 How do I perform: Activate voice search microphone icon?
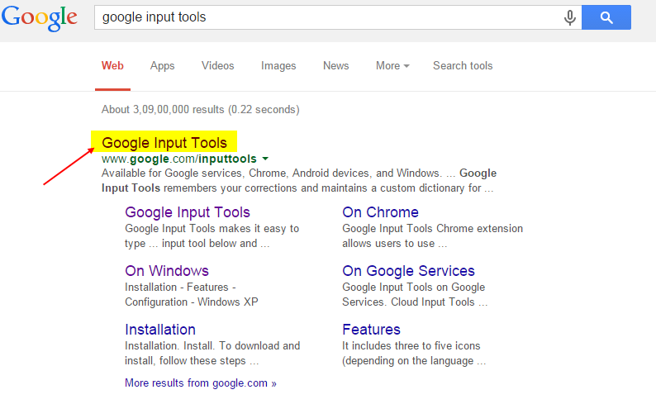(x=570, y=17)
